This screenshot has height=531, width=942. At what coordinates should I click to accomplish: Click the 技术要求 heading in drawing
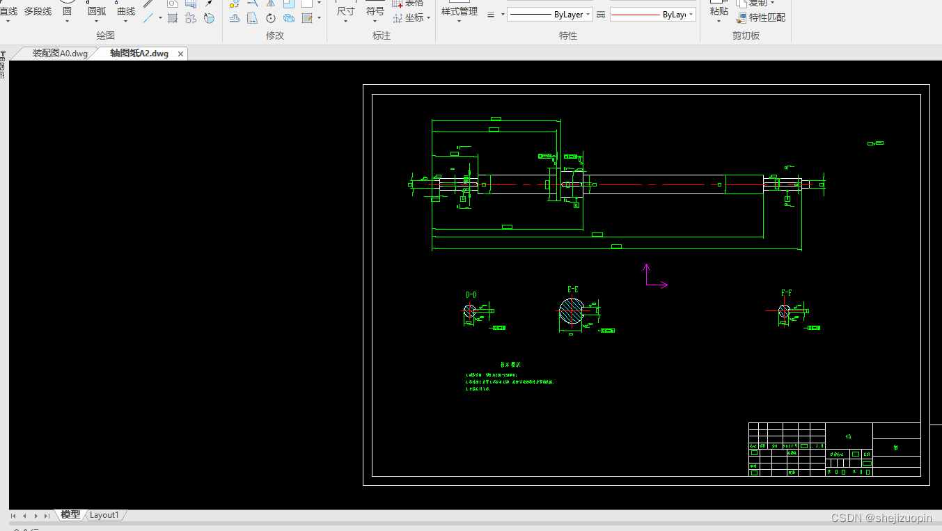[510, 365]
